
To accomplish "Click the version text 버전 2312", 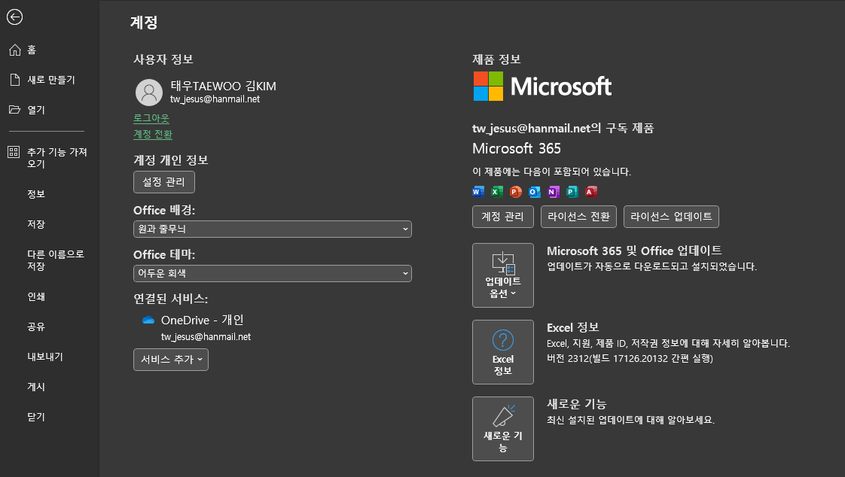I will click(x=630, y=359).
